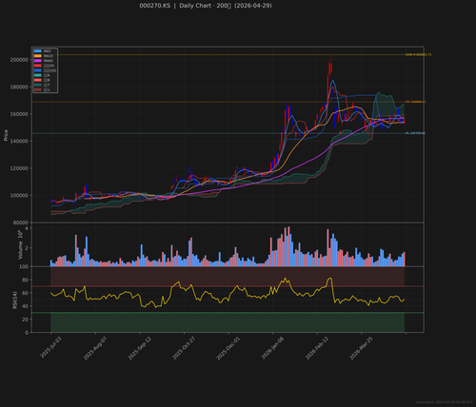This screenshot has height=407, width=476.
Task: Click the light blue dotted support line label
Action: pos(416,133)
